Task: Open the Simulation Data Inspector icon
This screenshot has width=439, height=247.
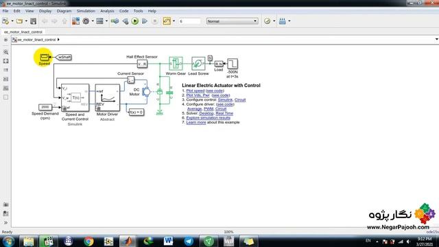Action: 167,21
